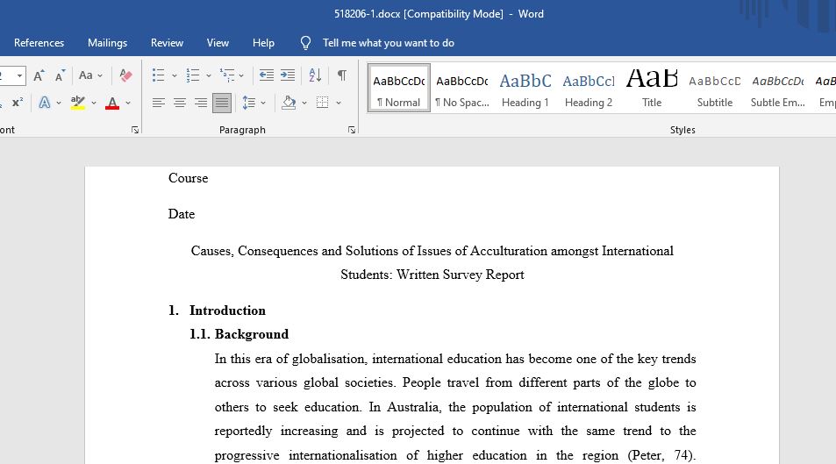Switch to the Review tab

pyautogui.click(x=167, y=43)
